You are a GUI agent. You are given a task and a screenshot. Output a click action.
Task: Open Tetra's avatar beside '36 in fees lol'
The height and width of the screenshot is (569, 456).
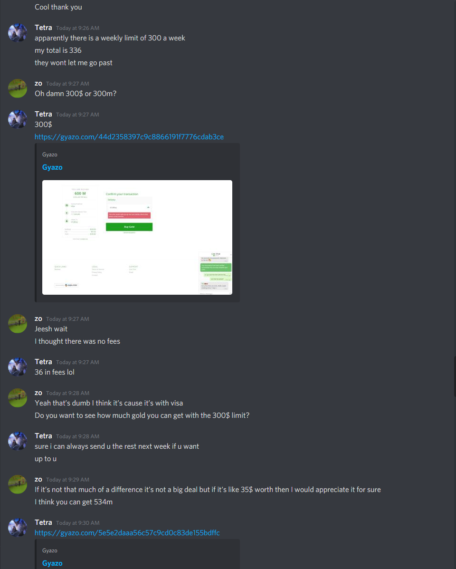tap(18, 367)
